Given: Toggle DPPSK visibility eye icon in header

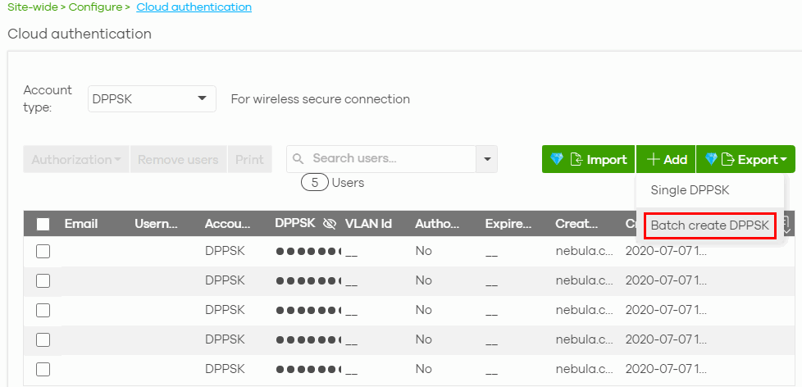Looking at the screenshot, I should point(330,223).
